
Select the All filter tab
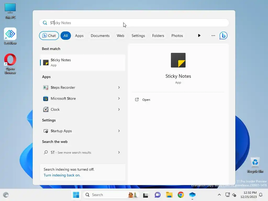point(66,36)
